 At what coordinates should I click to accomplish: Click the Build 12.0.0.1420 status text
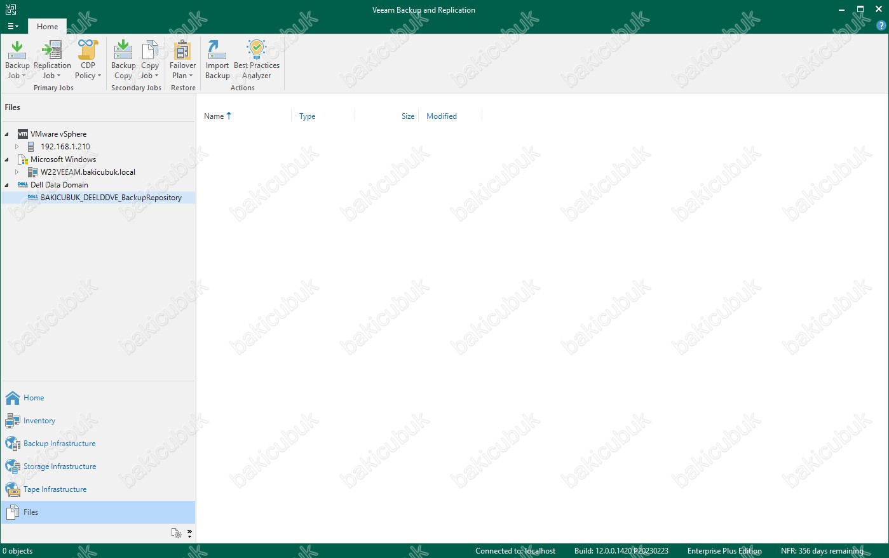[x=621, y=551]
